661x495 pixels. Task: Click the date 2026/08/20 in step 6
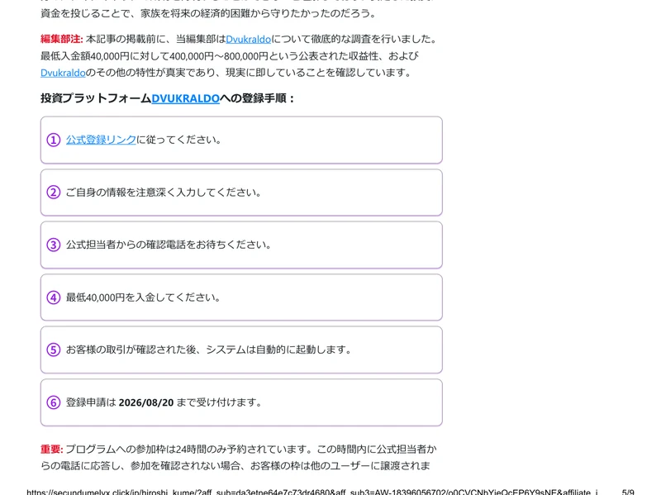[x=146, y=402]
